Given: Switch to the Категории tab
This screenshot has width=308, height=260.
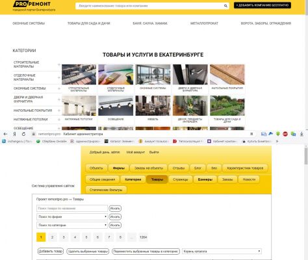Looking at the screenshot, I should click(133, 179).
